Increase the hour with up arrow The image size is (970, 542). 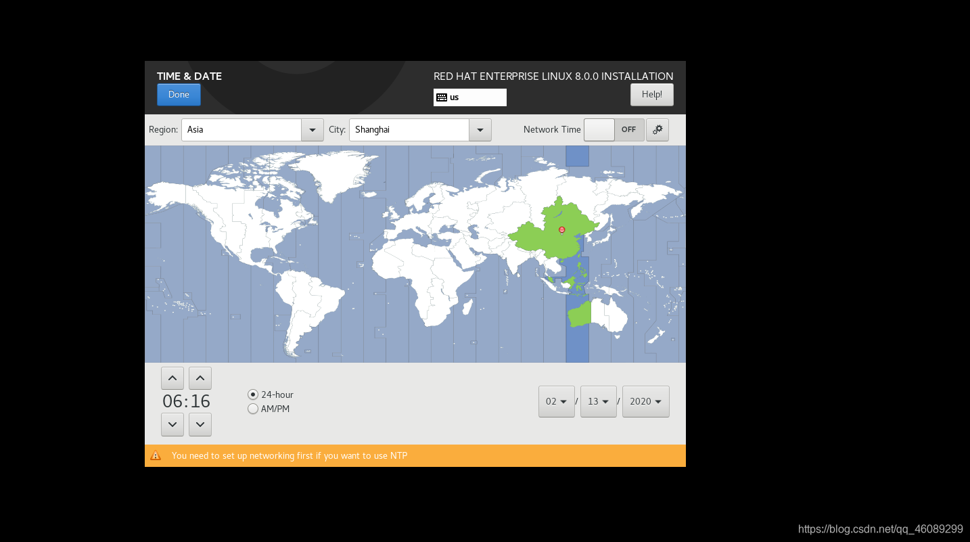pos(172,378)
